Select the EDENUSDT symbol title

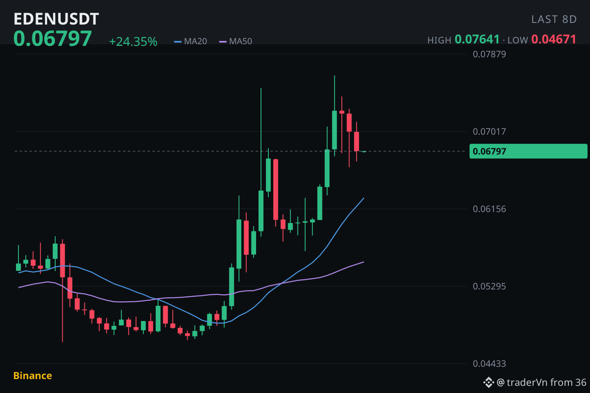click(x=56, y=19)
